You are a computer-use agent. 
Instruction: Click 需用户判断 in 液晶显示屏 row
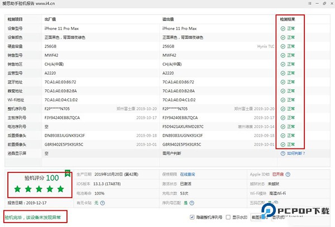171,153
